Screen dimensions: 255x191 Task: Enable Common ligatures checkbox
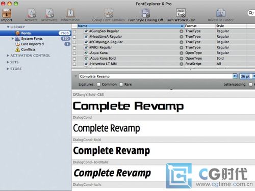pyautogui.click(x=98, y=84)
